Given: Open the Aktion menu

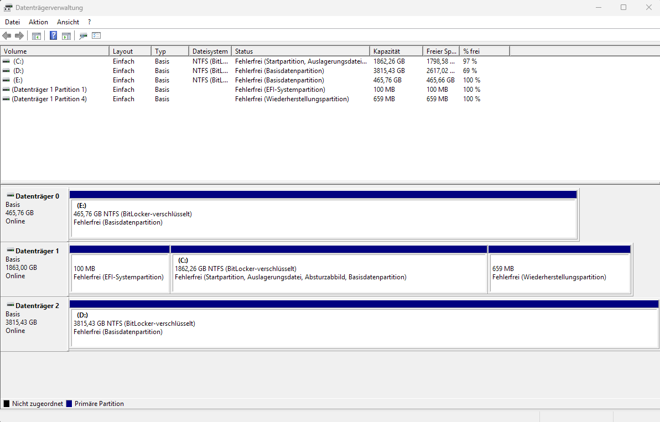Looking at the screenshot, I should [x=38, y=22].
